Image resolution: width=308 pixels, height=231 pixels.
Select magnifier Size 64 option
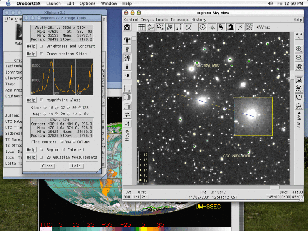coord(68,108)
